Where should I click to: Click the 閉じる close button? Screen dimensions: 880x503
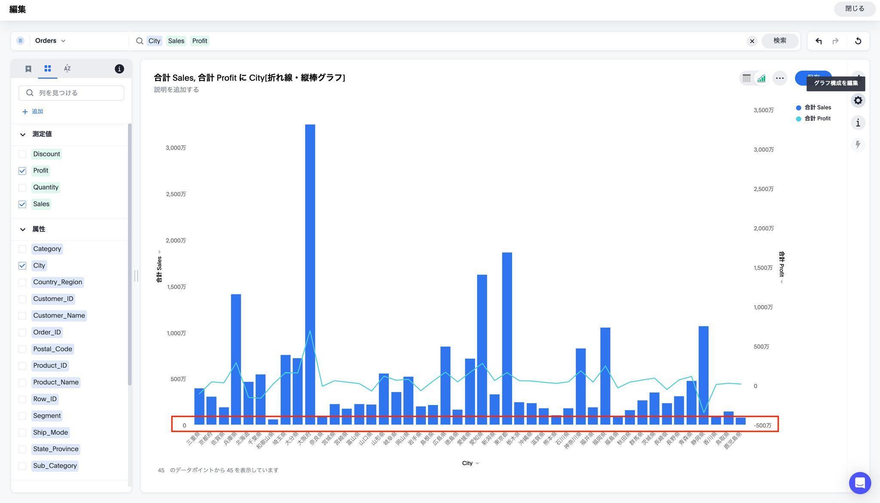[855, 9]
